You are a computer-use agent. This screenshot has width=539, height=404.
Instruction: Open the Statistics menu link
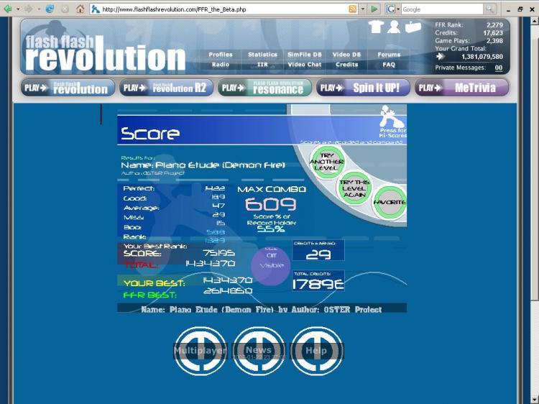pyautogui.click(x=262, y=55)
